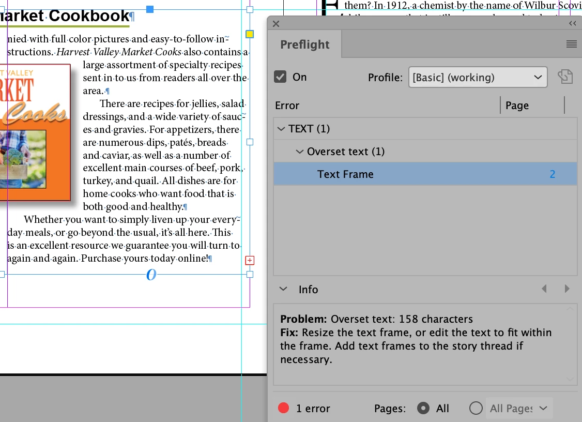Open the Preflight panel menu
Image resolution: width=582 pixels, height=422 pixels.
(571, 44)
